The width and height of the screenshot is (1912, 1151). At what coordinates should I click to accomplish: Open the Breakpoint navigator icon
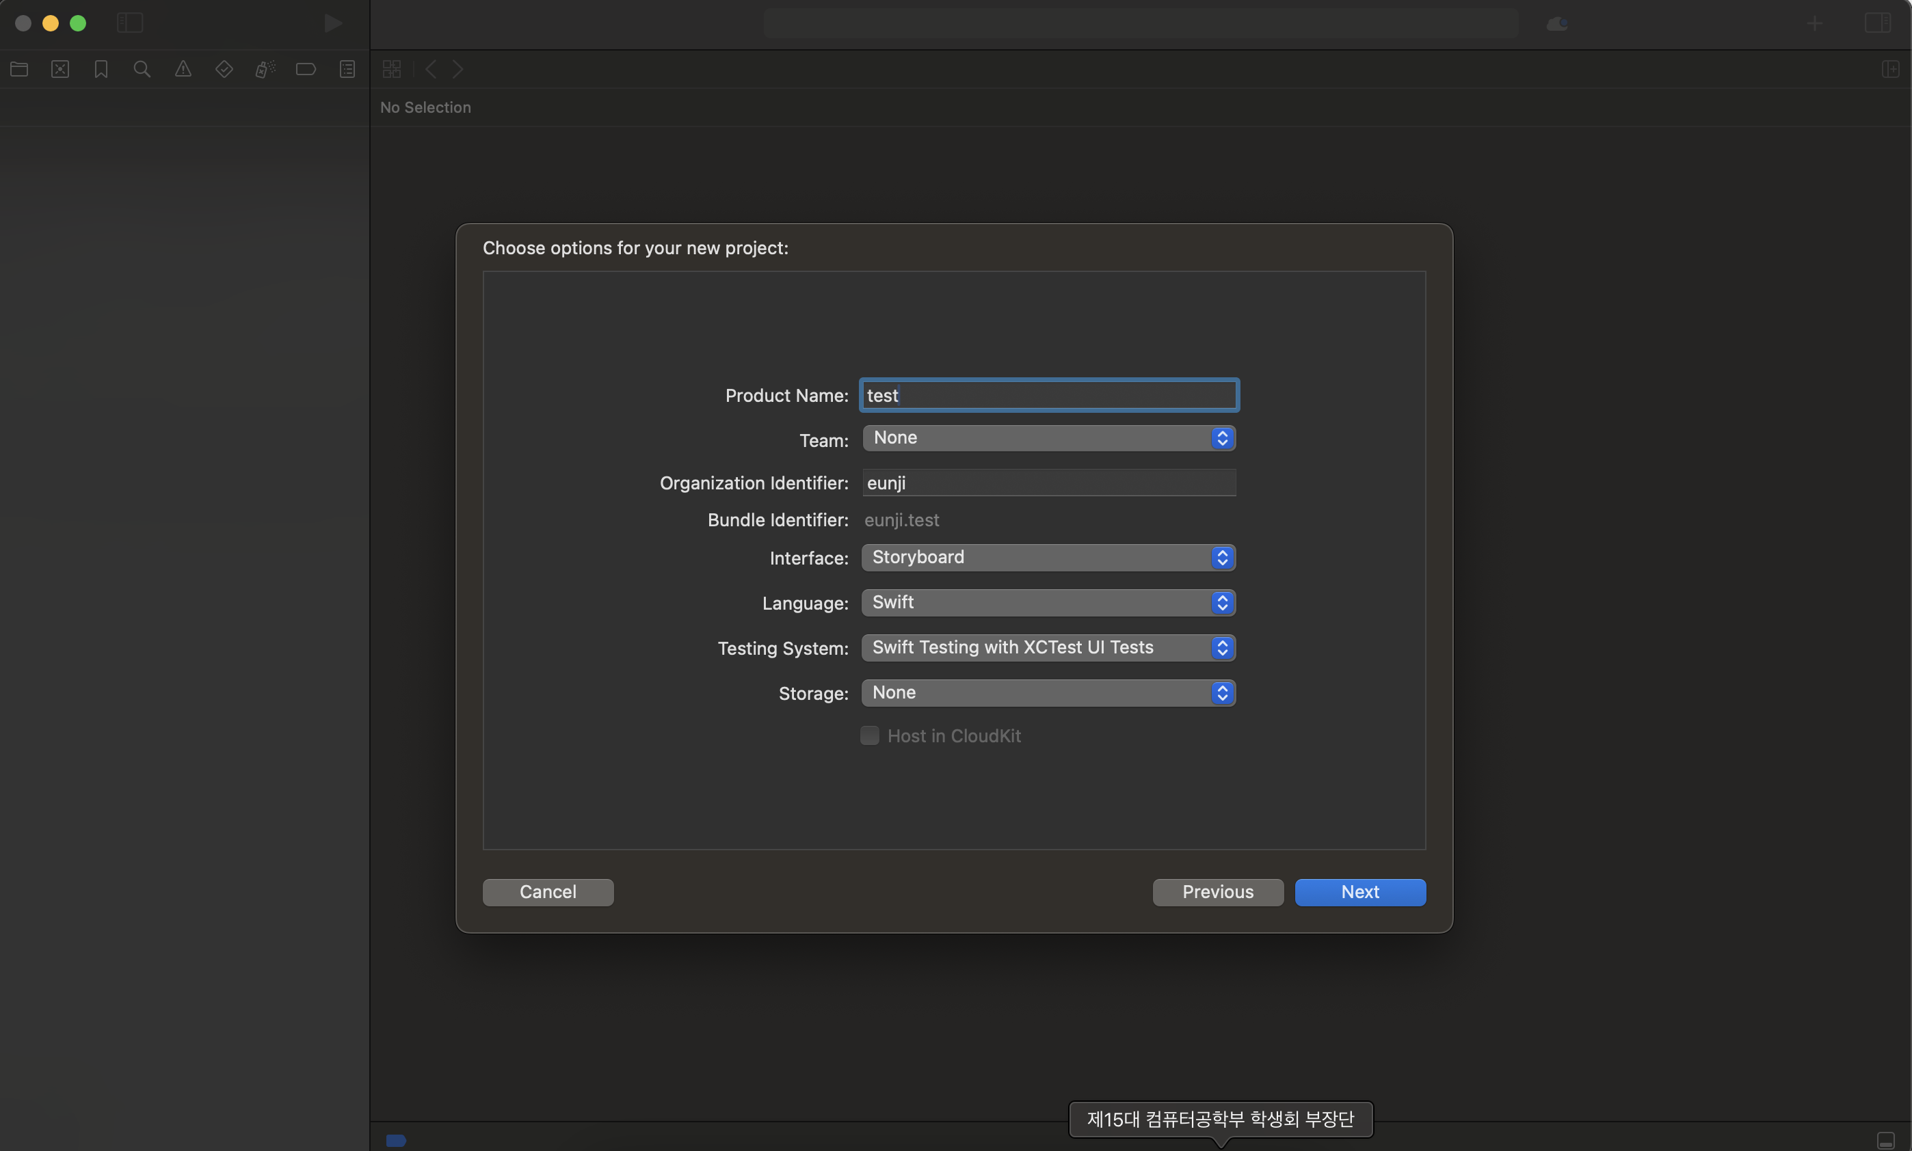click(x=306, y=69)
